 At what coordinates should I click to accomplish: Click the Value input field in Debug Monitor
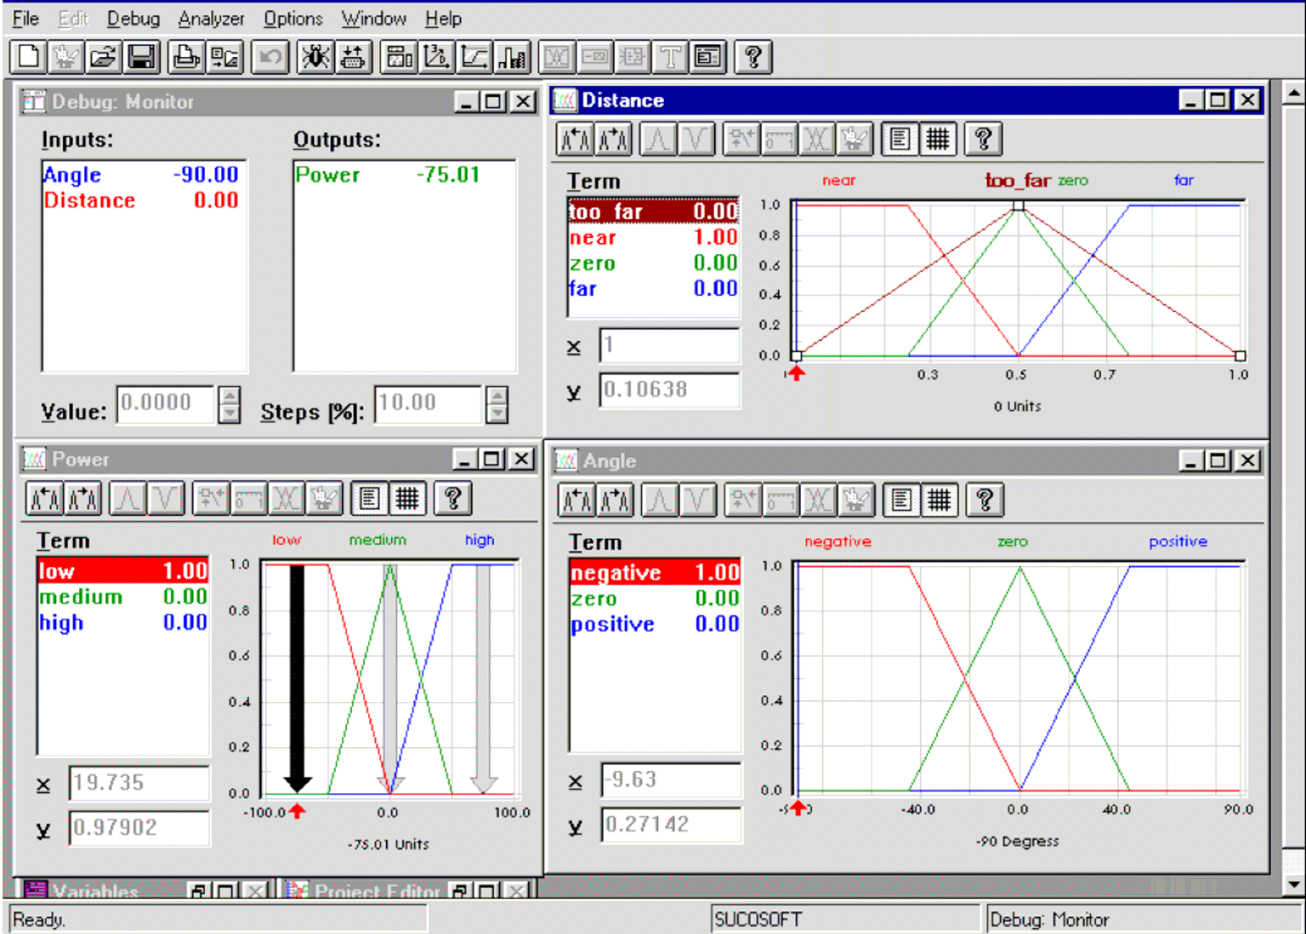[166, 404]
